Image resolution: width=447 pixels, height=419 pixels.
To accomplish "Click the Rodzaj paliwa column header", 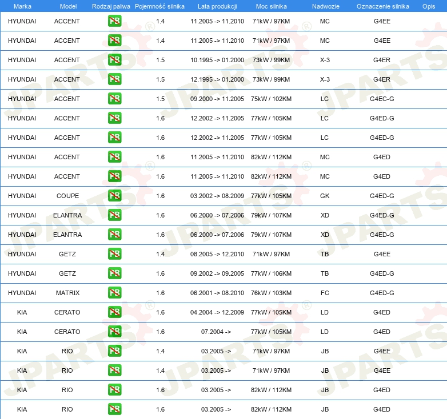I will [x=111, y=6].
